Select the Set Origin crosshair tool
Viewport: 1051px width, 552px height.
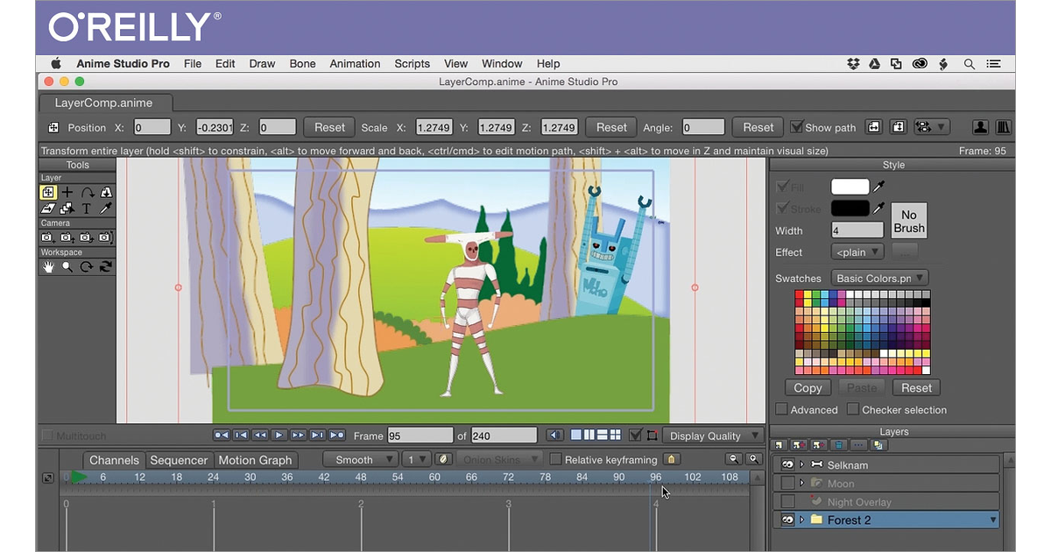tap(67, 192)
